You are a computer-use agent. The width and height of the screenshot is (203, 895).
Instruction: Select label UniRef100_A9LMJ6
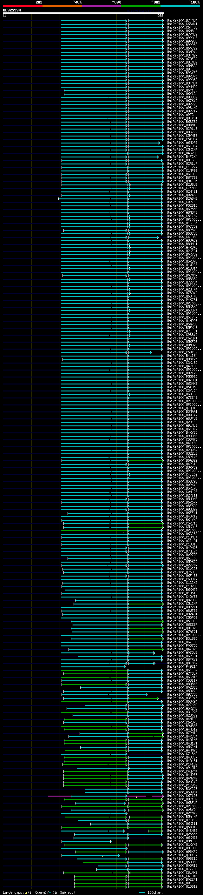[182, 426]
